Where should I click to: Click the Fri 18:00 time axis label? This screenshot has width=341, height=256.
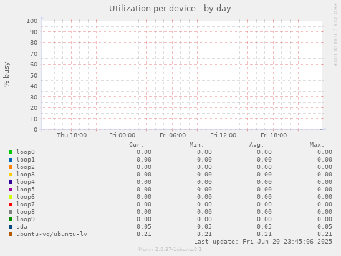[274, 135]
